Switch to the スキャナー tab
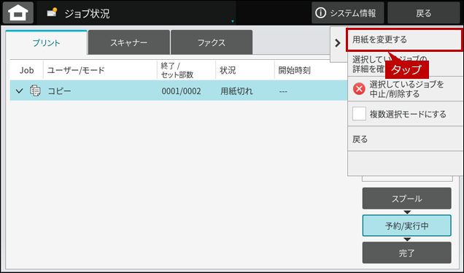Viewport: 464px width, 273px height. (x=129, y=42)
